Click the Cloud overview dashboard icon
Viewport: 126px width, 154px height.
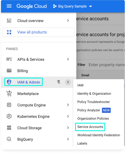click(x=9, y=21)
